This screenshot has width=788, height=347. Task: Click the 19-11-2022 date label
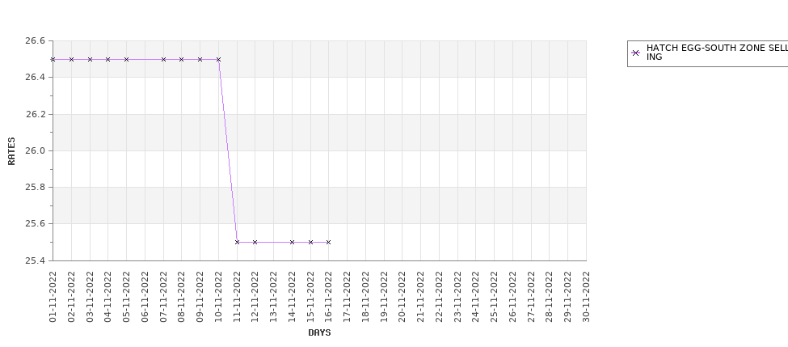[384, 297]
